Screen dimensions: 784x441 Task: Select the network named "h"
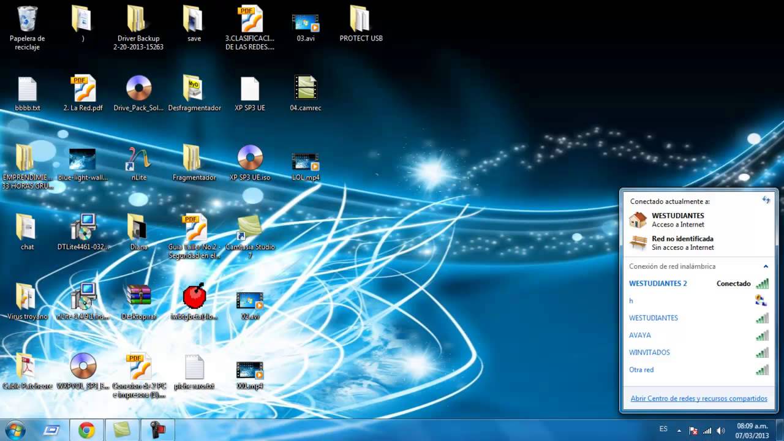(x=698, y=301)
